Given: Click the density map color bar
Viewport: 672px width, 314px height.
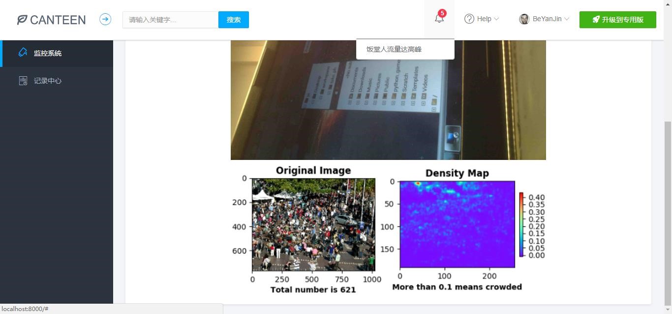Looking at the screenshot, I should 521,224.
